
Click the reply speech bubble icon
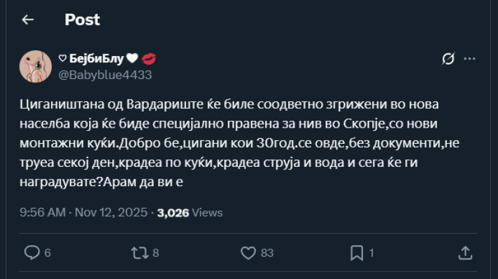32,252
